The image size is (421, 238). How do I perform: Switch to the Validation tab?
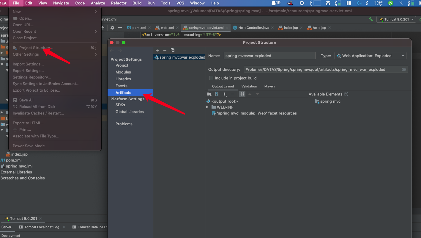(249, 86)
